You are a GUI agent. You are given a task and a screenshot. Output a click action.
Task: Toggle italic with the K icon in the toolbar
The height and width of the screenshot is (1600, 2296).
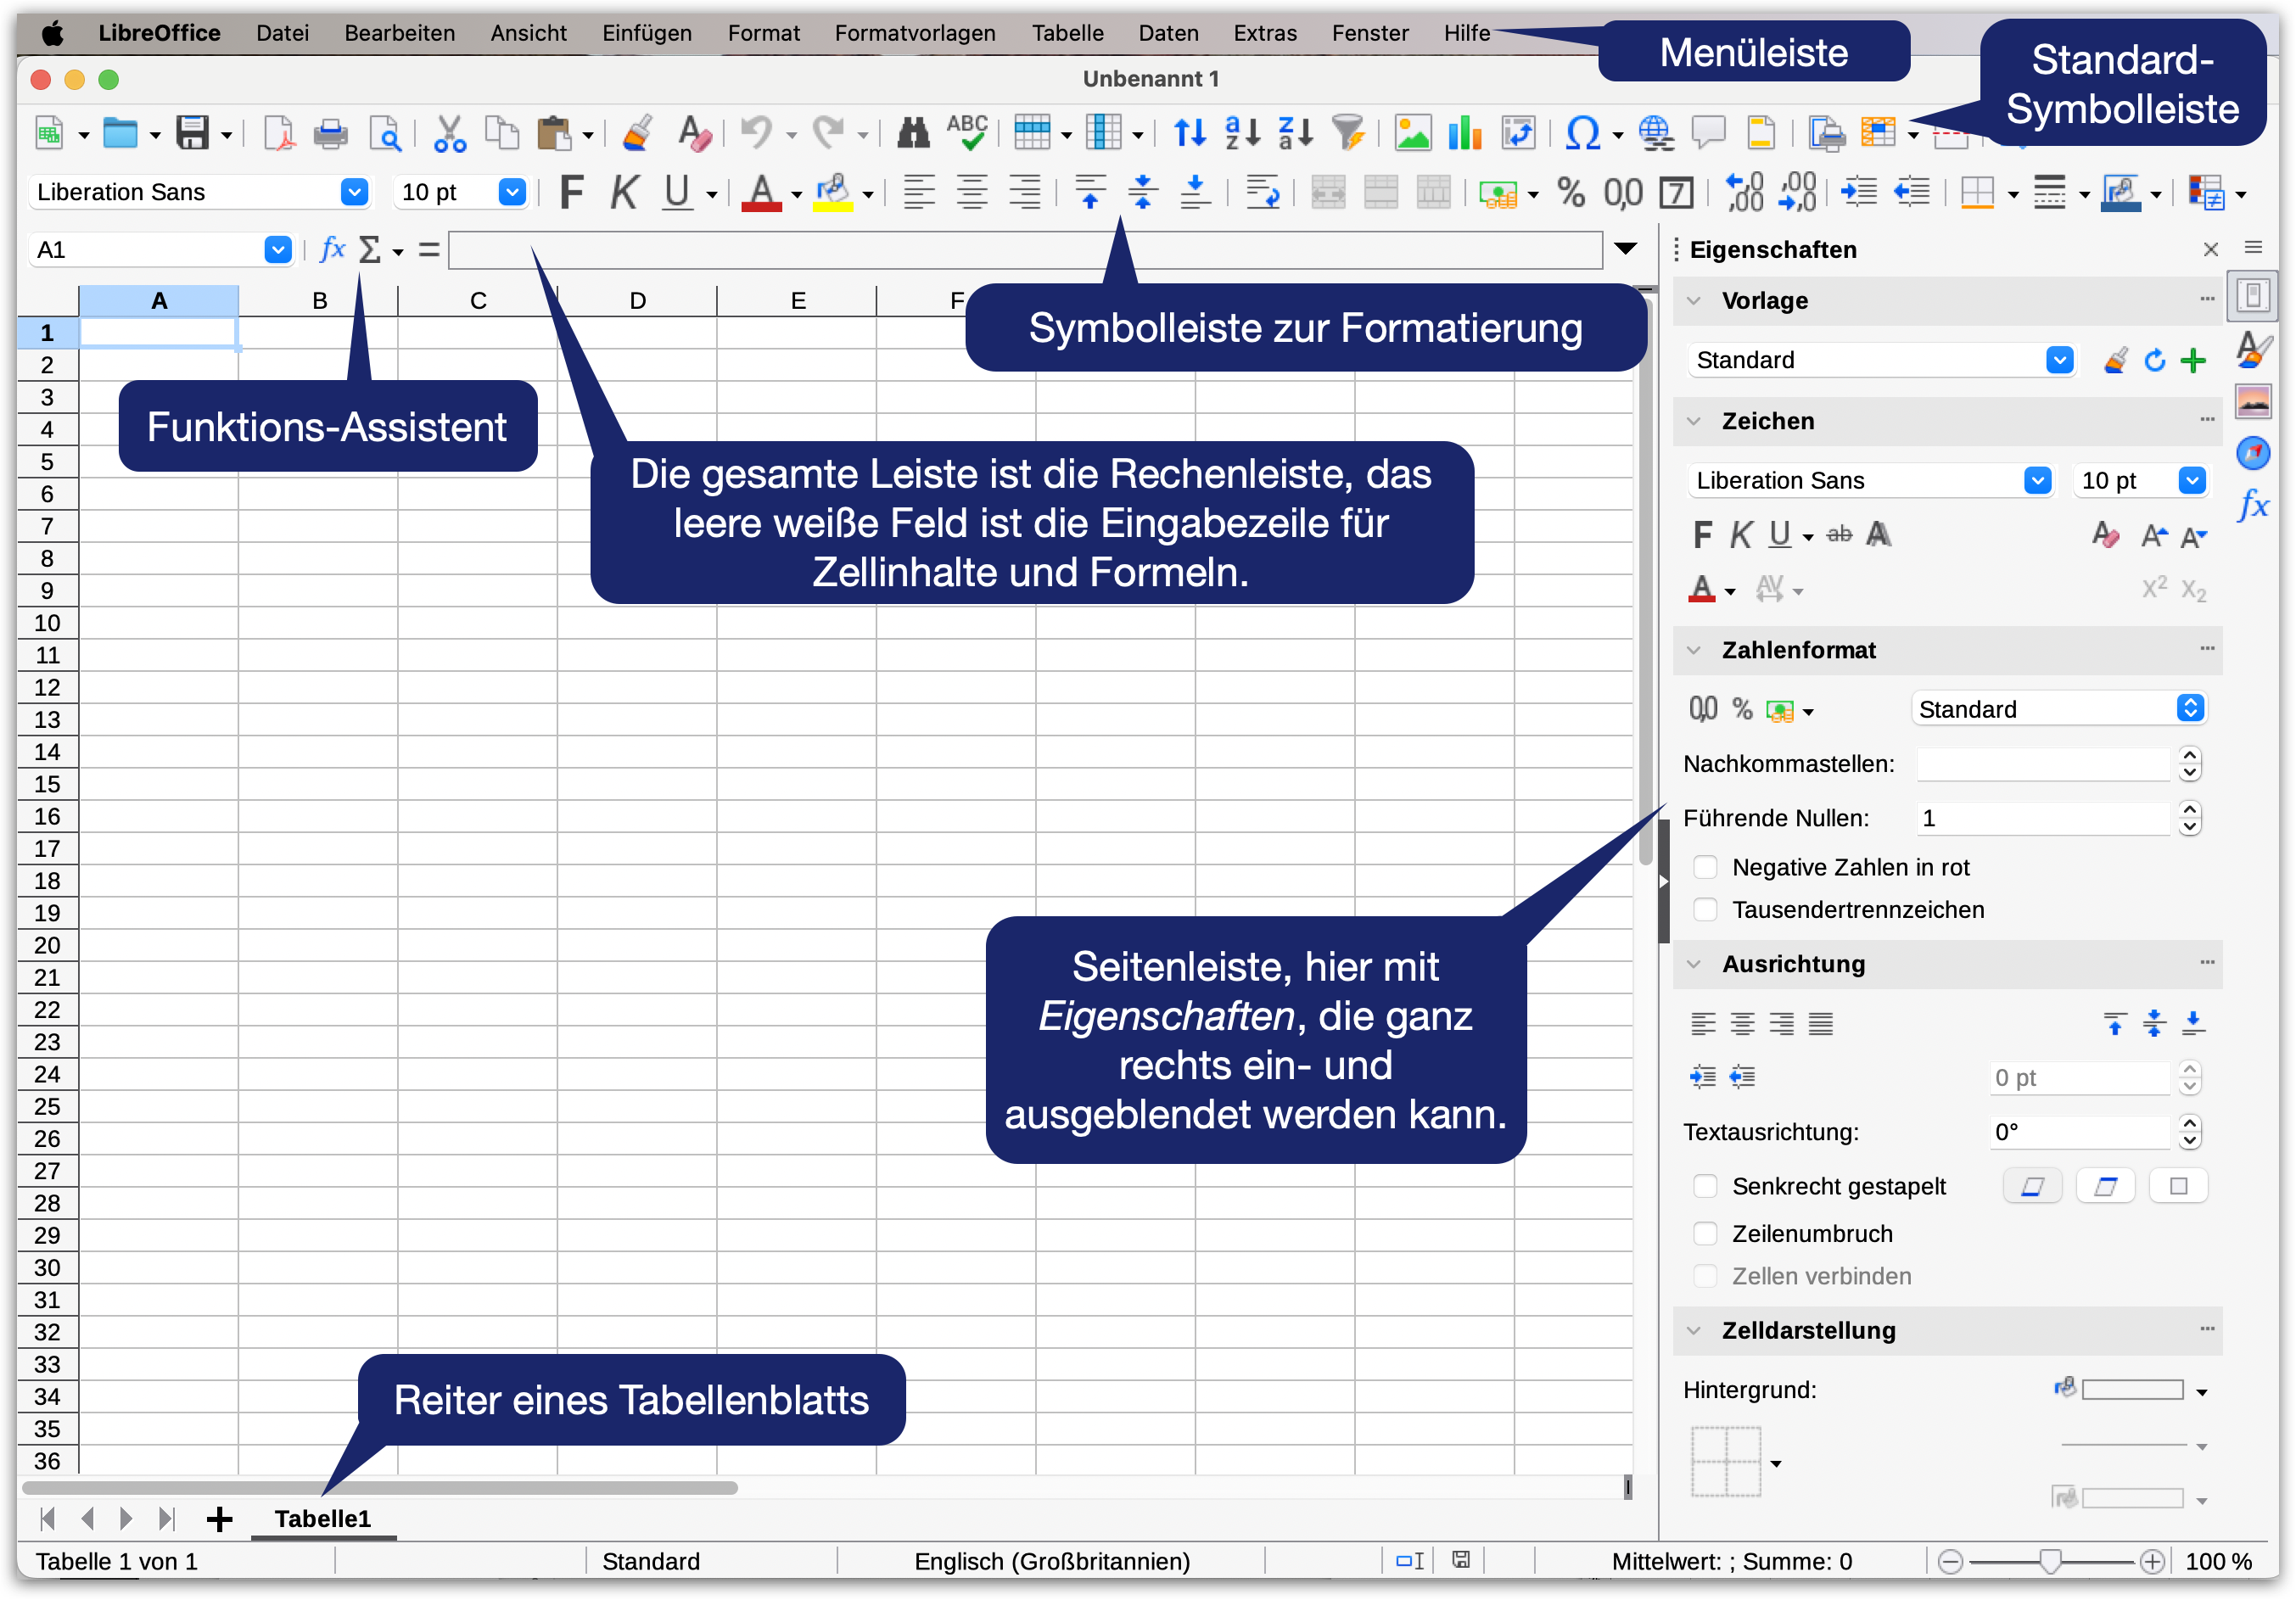pyautogui.click(x=624, y=192)
